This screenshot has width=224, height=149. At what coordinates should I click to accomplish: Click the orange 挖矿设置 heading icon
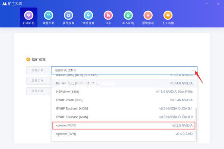point(28,59)
